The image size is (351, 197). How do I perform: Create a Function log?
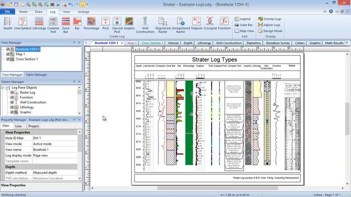click(224, 24)
